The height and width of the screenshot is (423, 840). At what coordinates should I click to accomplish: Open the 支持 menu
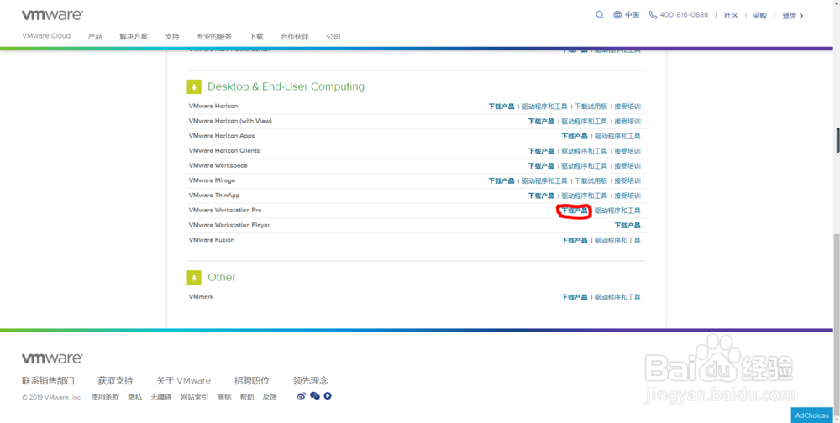(x=172, y=37)
